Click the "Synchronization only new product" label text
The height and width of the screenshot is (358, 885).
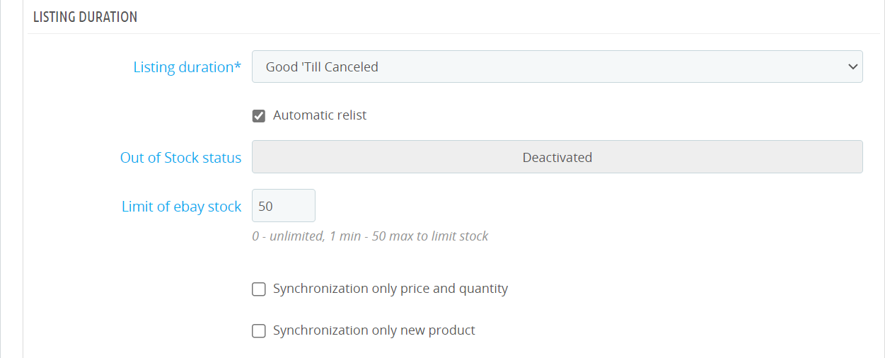click(374, 330)
